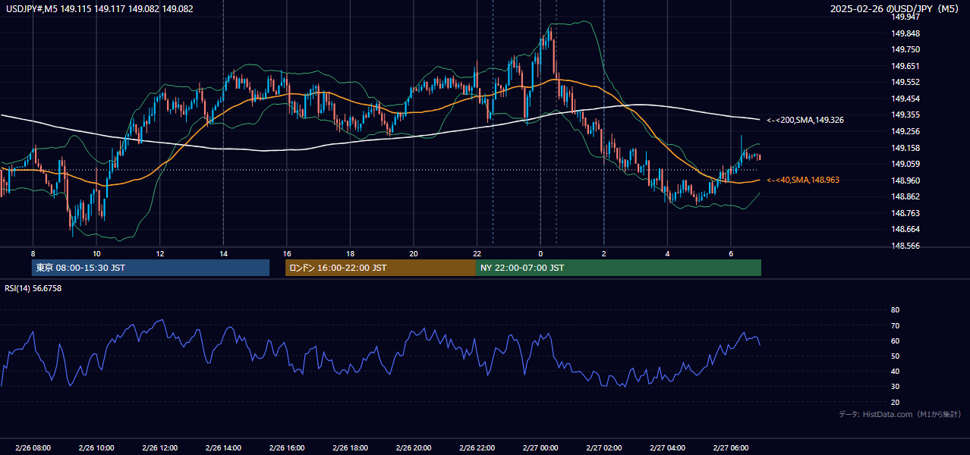Click price axis value 148.664
This screenshot has width=970, height=455.
(x=905, y=229)
